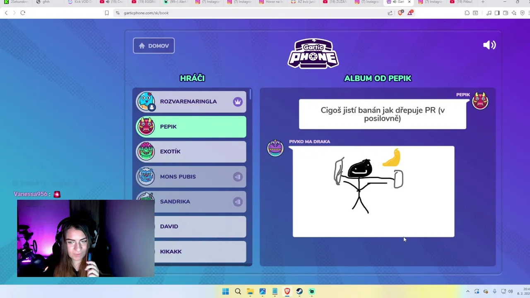Image resolution: width=530 pixels, height=298 pixels.
Task: Click the Brave browser taskbar icon
Action: [x=287, y=291]
